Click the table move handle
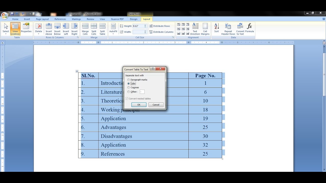326x183 pixels. pyautogui.click(x=77, y=71)
